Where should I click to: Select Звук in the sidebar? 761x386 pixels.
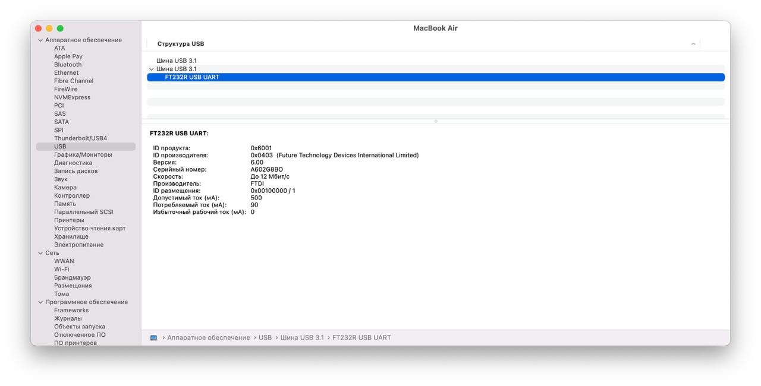click(x=61, y=179)
